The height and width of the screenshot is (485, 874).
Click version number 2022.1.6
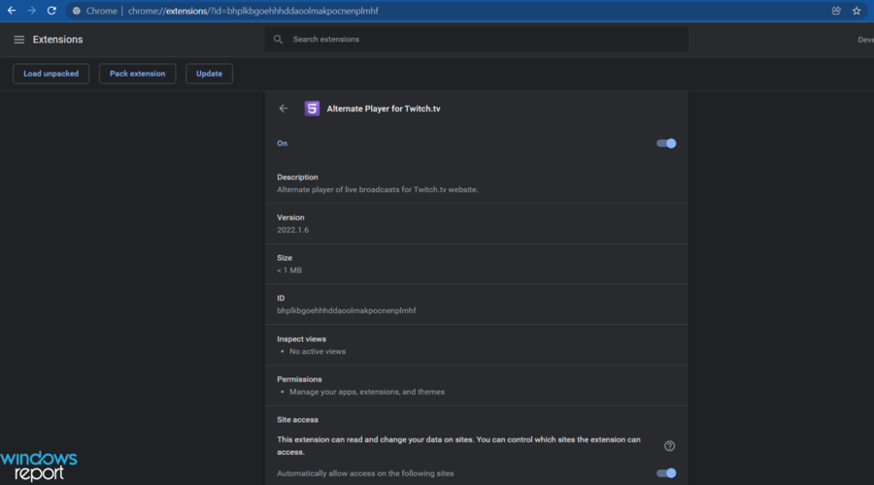[x=292, y=230]
